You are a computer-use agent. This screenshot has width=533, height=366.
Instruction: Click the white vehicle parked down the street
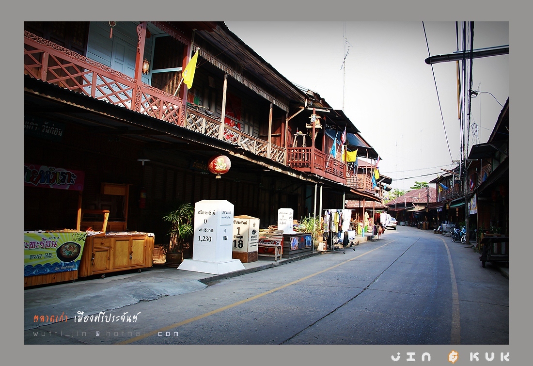(391, 223)
